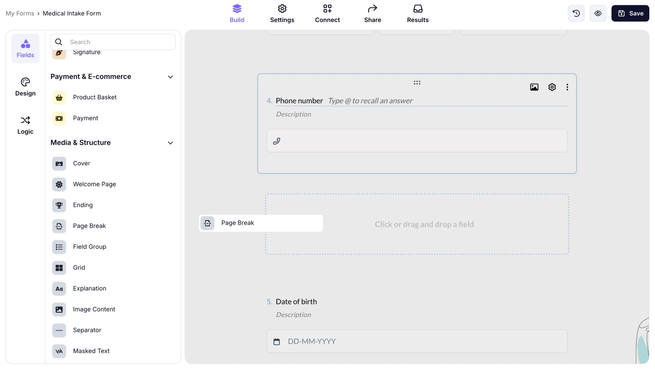Add an image to the Phone number question
Image resolution: width=655 pixels, height=369 pixels.
pyautogui.click(x=534, y=87)
